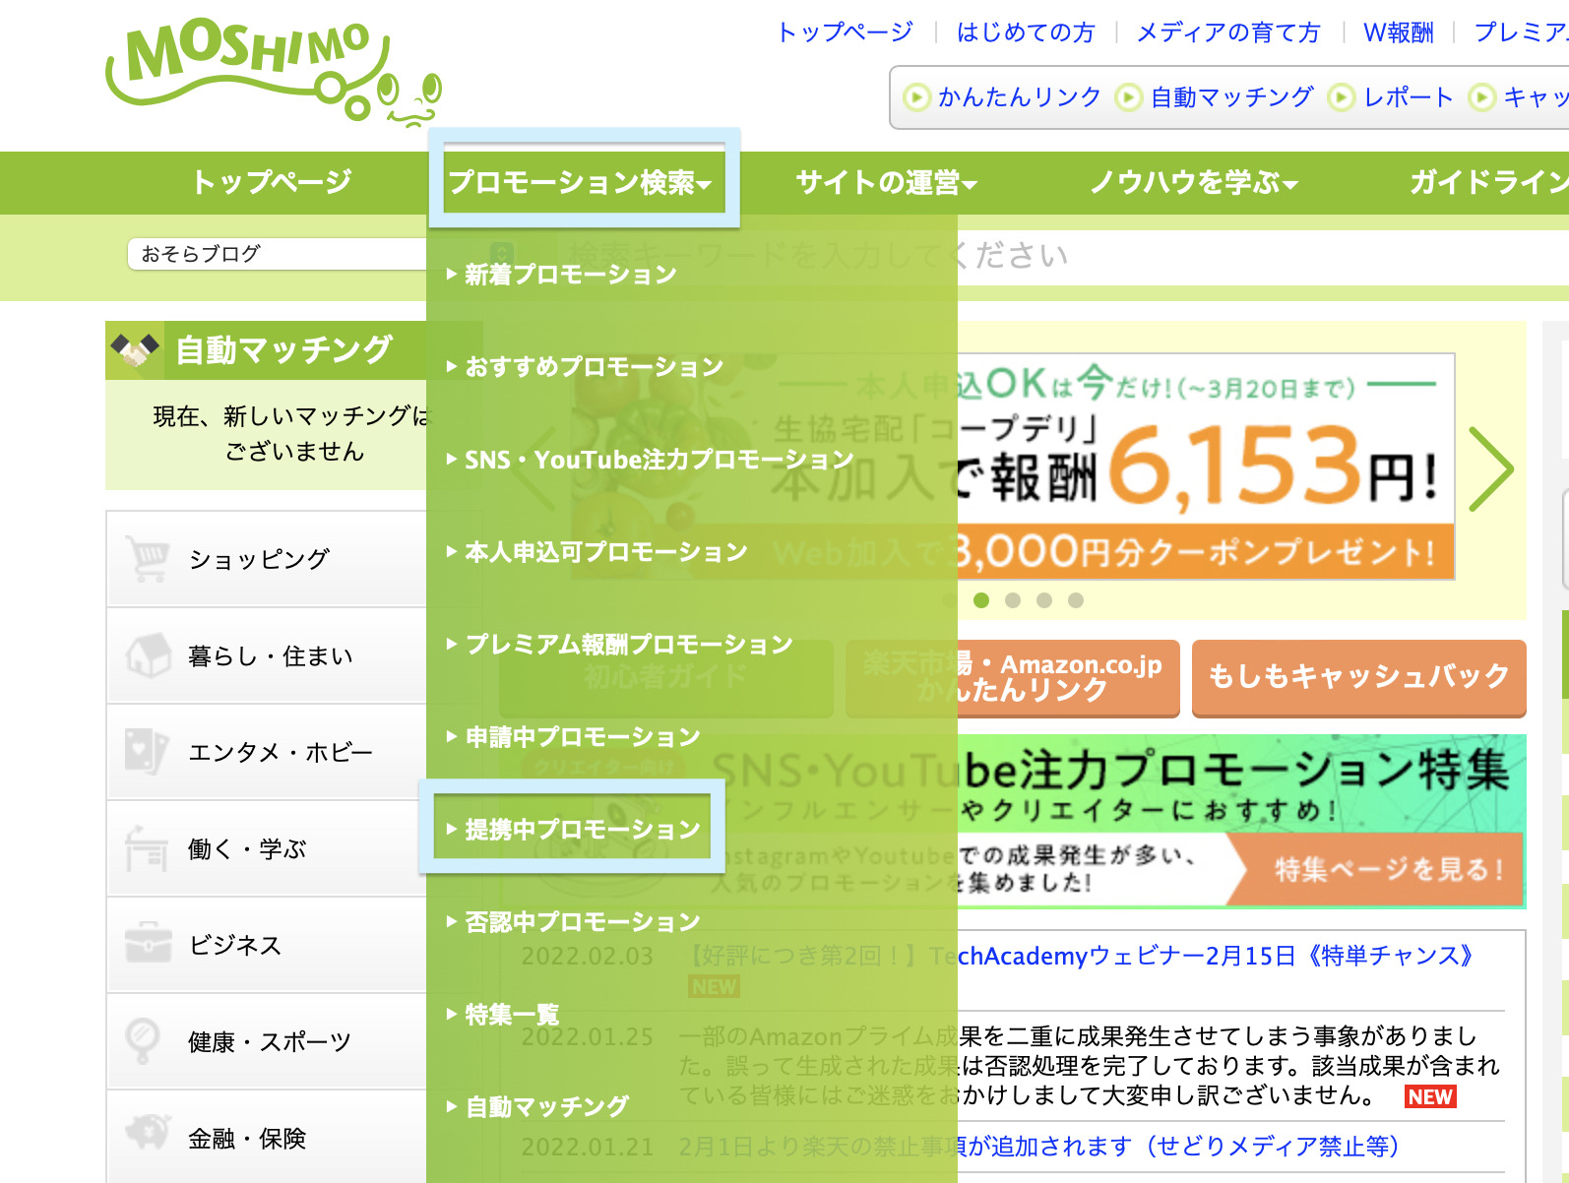1569x1183 pixels.
Task: Click the MOSHIMO logo
Action: [274, 74]
